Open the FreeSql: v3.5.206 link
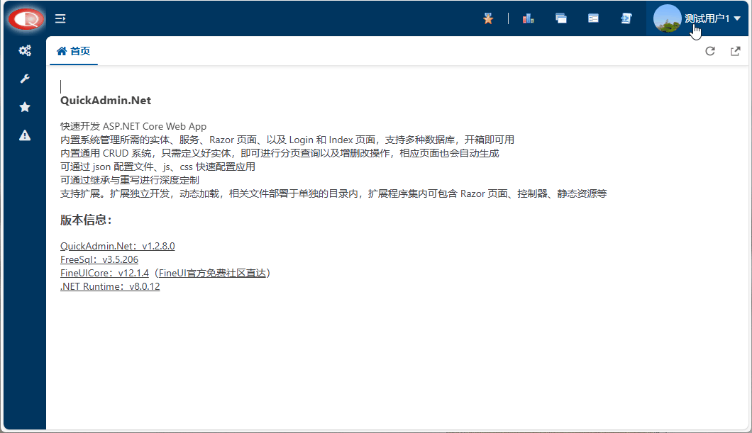This screenshot has width=752, height=433. tap(99, 259)
